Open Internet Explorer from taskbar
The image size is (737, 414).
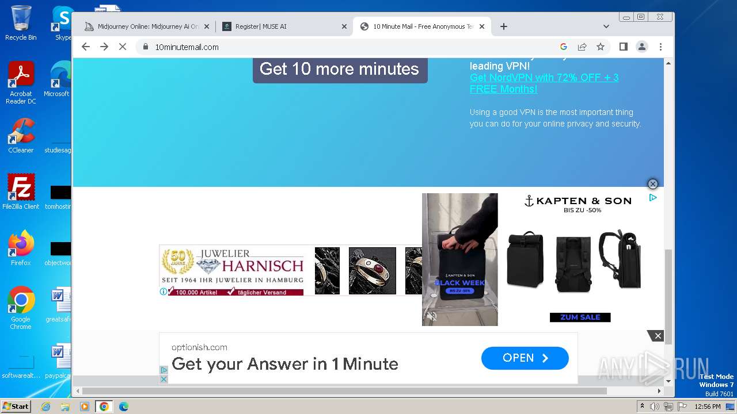click(45, 407)
